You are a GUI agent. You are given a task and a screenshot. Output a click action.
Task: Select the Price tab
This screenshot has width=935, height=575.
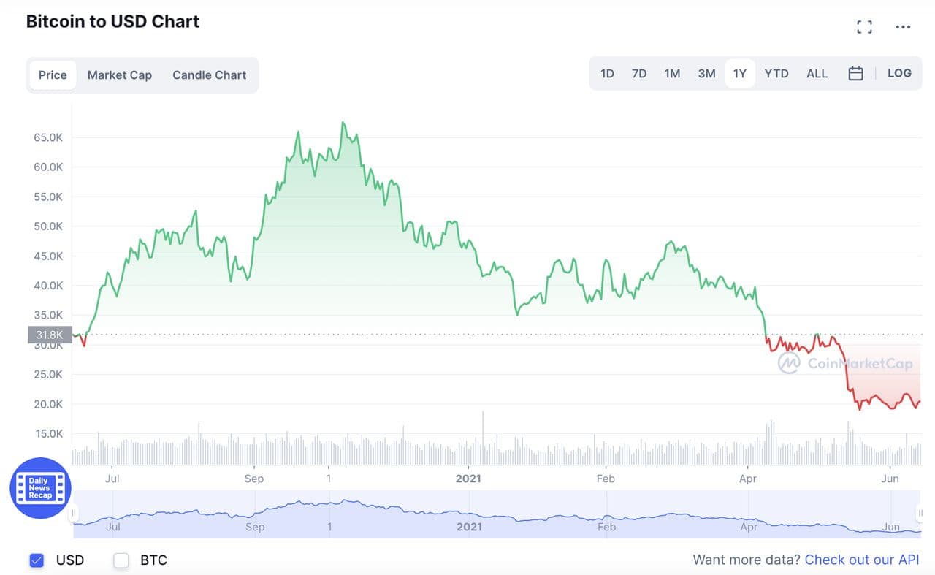53,75
